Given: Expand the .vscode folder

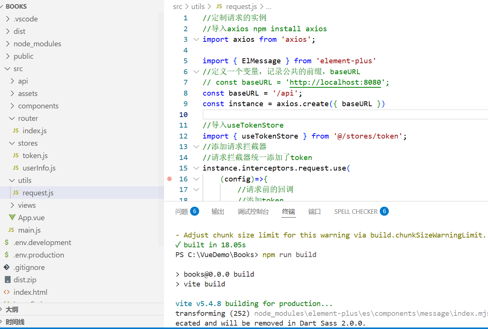Looking at the screenshot, I should (8, 19).
